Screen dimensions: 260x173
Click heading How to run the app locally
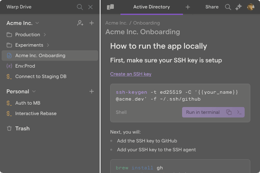tap(159, 46)
